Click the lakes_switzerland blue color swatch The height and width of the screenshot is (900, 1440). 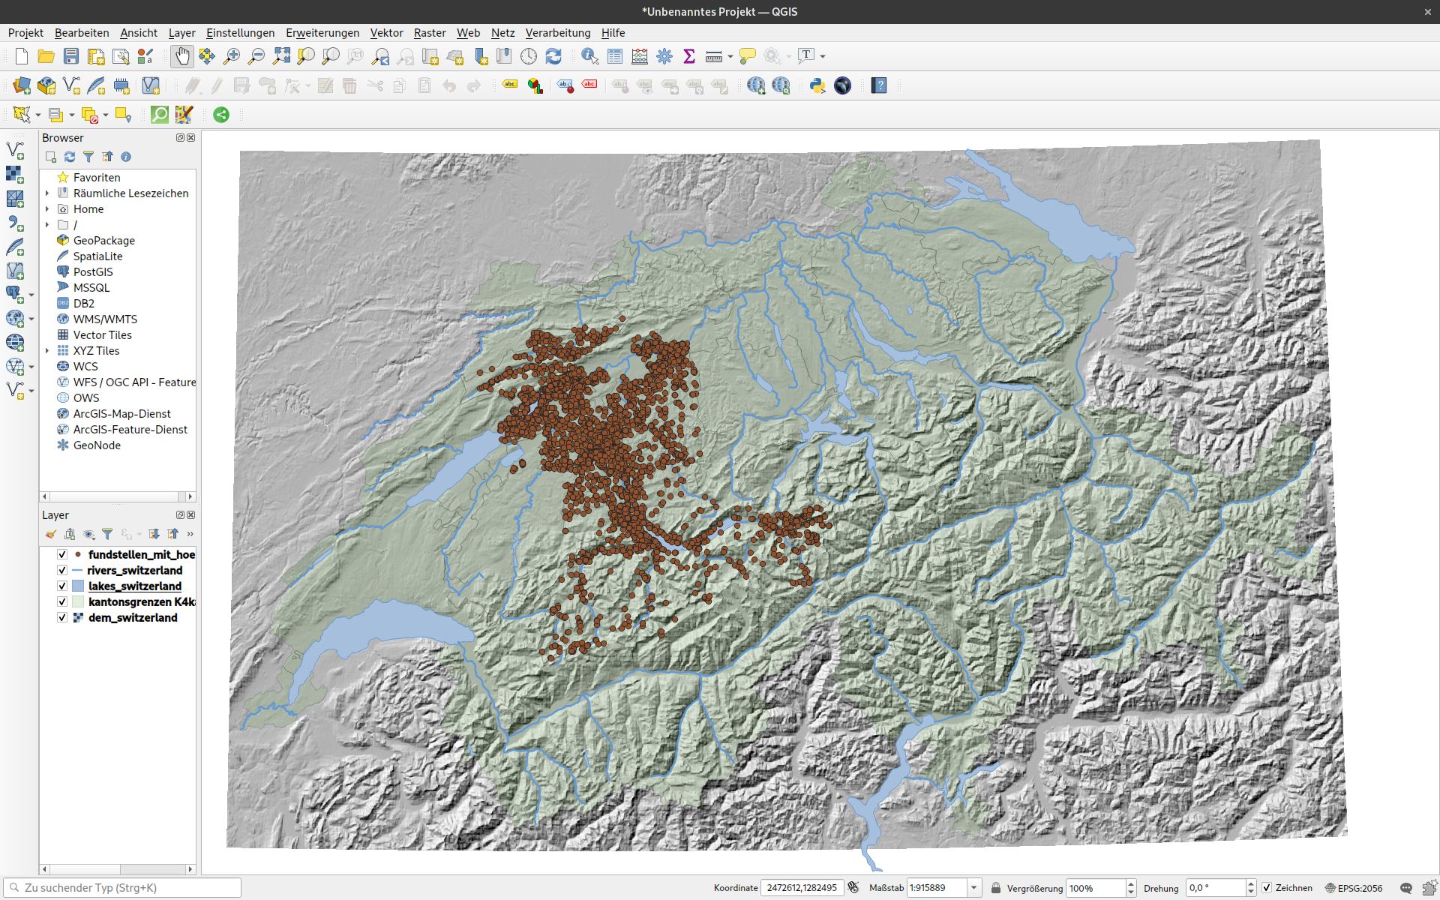78,586
